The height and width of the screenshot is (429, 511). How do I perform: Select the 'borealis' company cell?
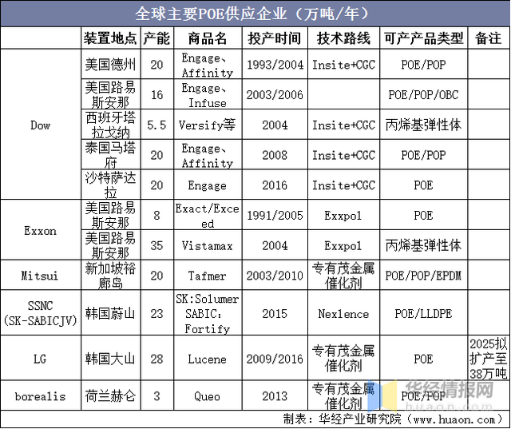41,396
